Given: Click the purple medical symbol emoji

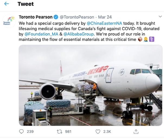Looking at the screenshot, I should 152,39.
